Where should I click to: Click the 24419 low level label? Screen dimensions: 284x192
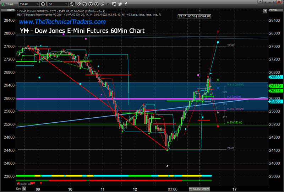[x=231, y=148]
